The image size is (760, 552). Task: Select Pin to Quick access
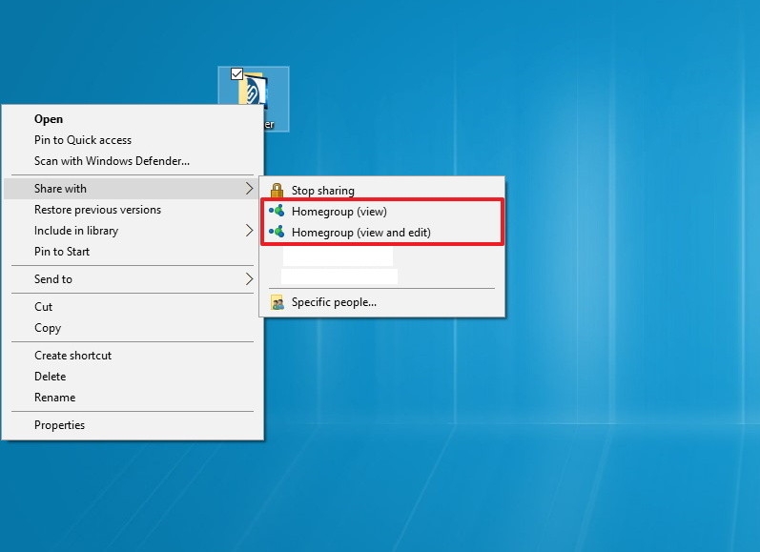click(134, 139)
